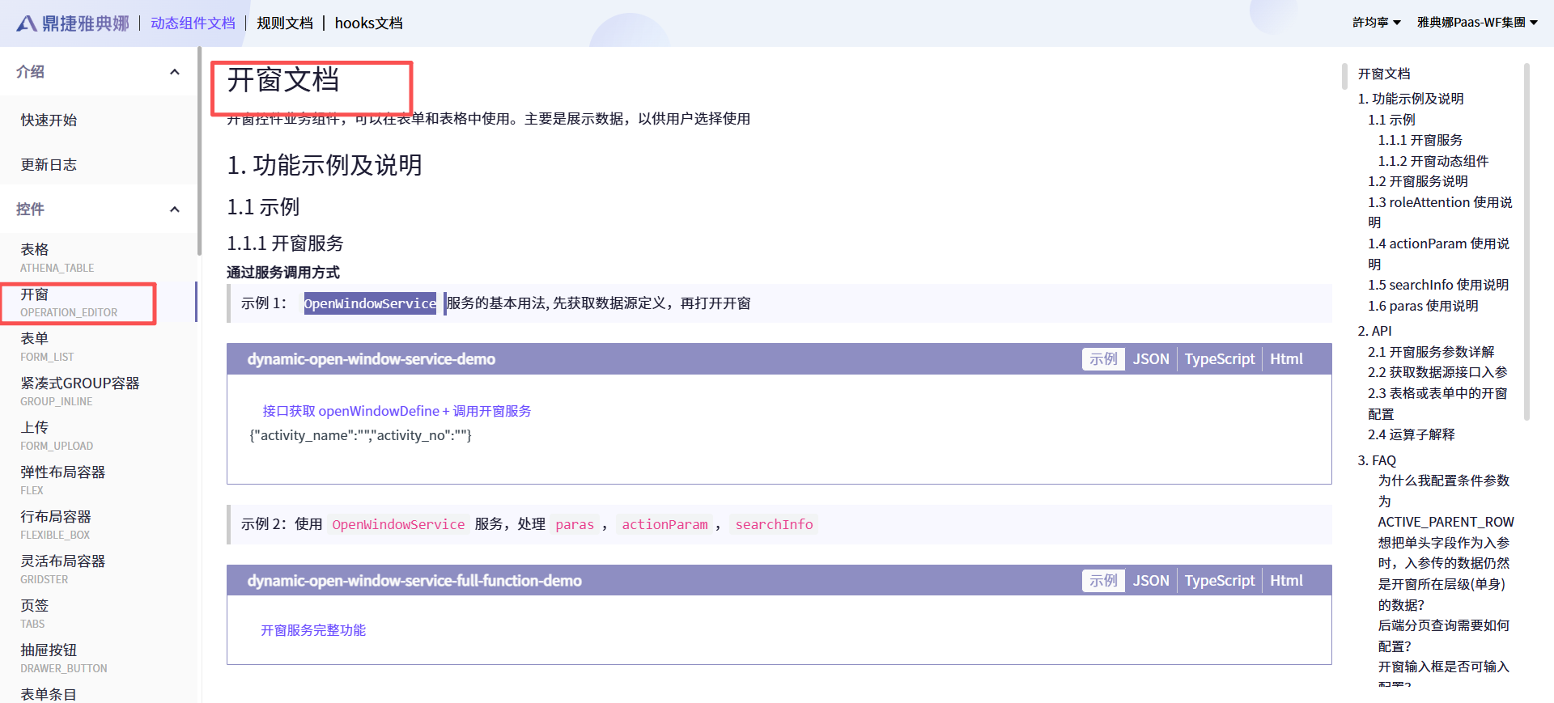Click the right outline panel scrollbar
The width and height of the screenshot is (1554, 703).
[1526, 243]
